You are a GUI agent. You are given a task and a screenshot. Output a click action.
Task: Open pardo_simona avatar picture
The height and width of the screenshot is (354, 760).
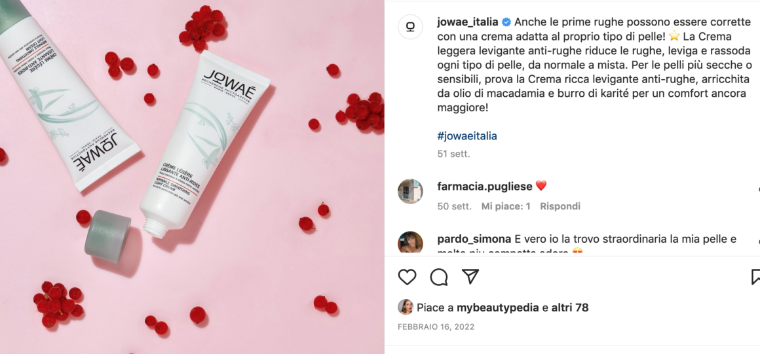pyautogui.click(x=410, y=242)
